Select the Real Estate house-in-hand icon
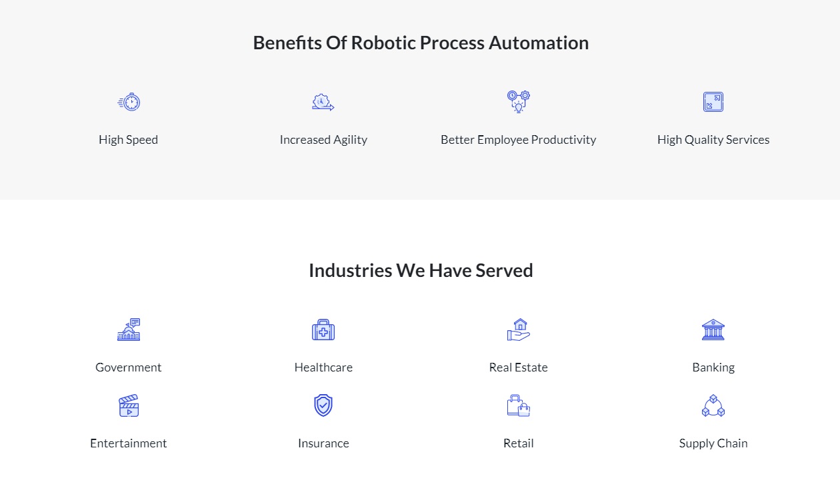This screenshot has height=480, width=840. point(519,330)
